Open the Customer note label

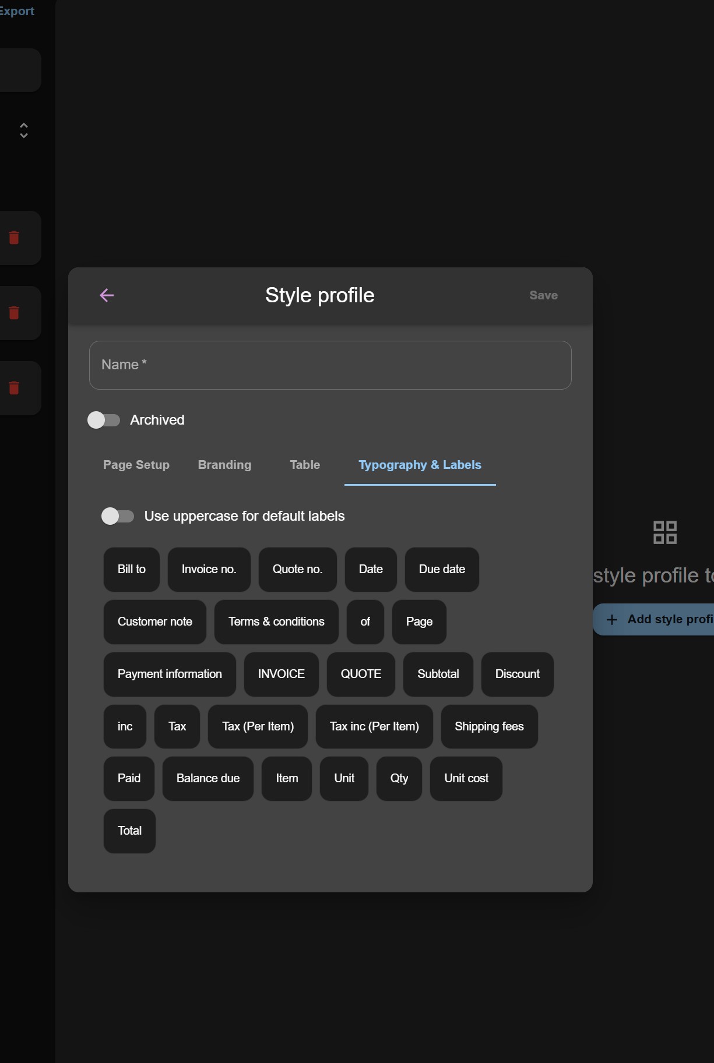tap(155, 622)
